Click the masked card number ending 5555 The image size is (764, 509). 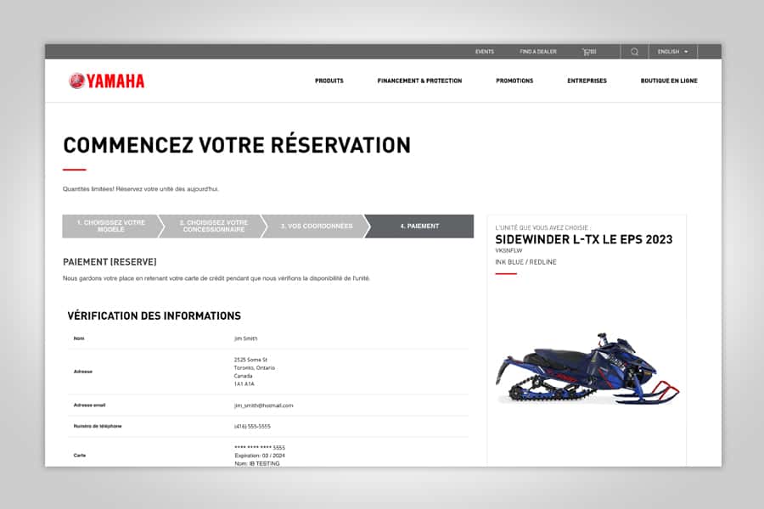pos(260,447)
